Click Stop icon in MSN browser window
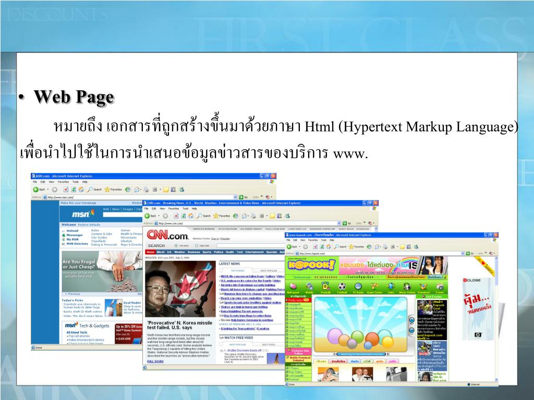Image resolution: width=534 pixels, height=400 pixels. click(x=66, y=190)
